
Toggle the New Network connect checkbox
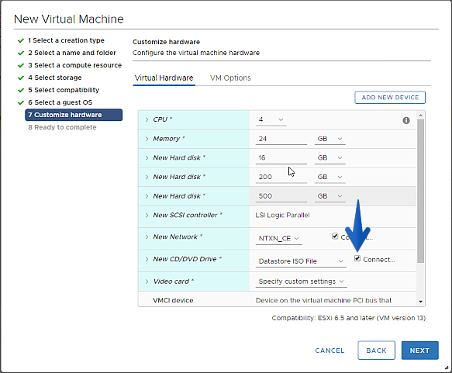335,237
